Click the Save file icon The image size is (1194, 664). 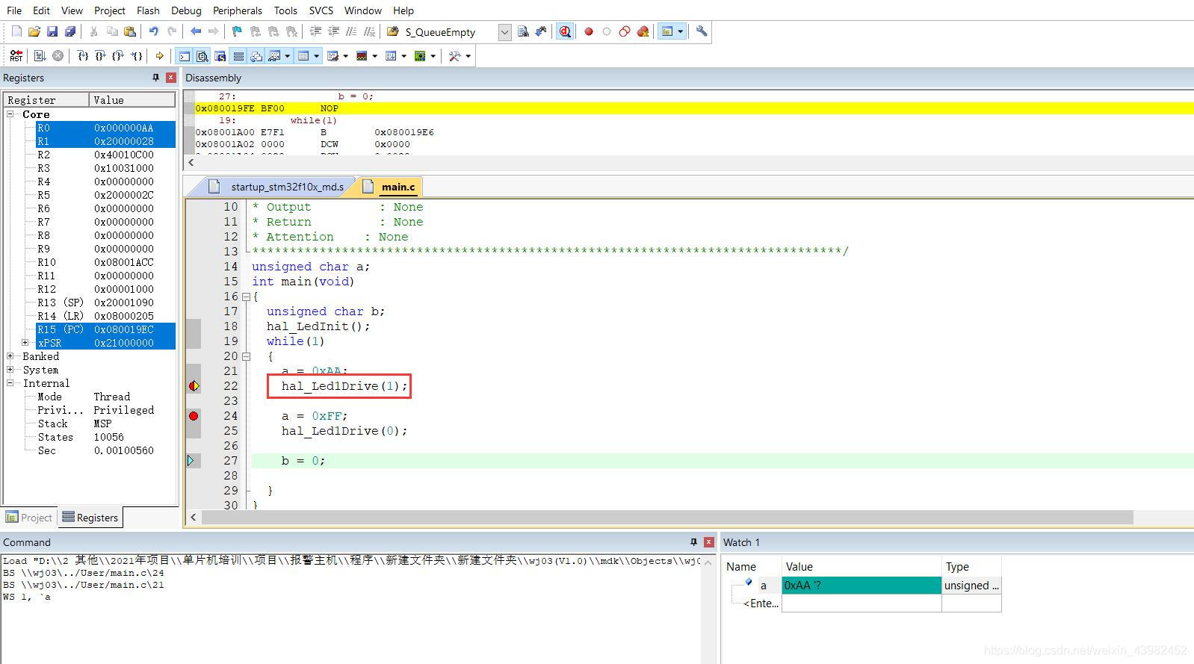[x=52, y=31]
